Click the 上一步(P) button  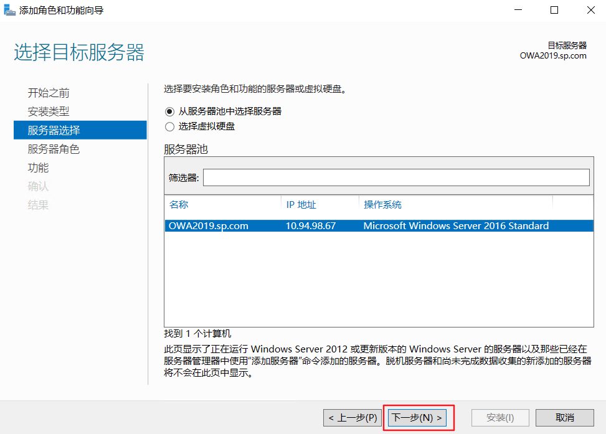353,418
